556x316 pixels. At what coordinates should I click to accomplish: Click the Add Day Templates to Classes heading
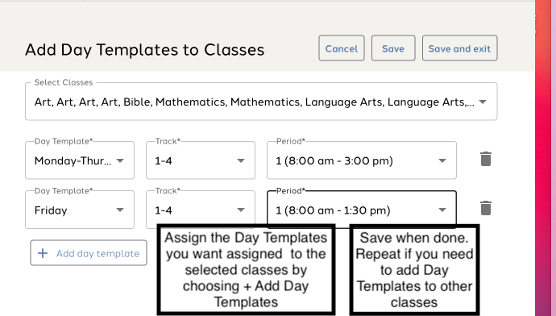tap(145, 50)
